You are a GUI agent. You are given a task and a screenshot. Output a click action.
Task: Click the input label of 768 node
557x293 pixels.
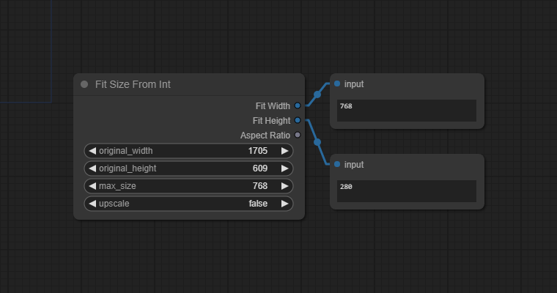coord(354,84)
